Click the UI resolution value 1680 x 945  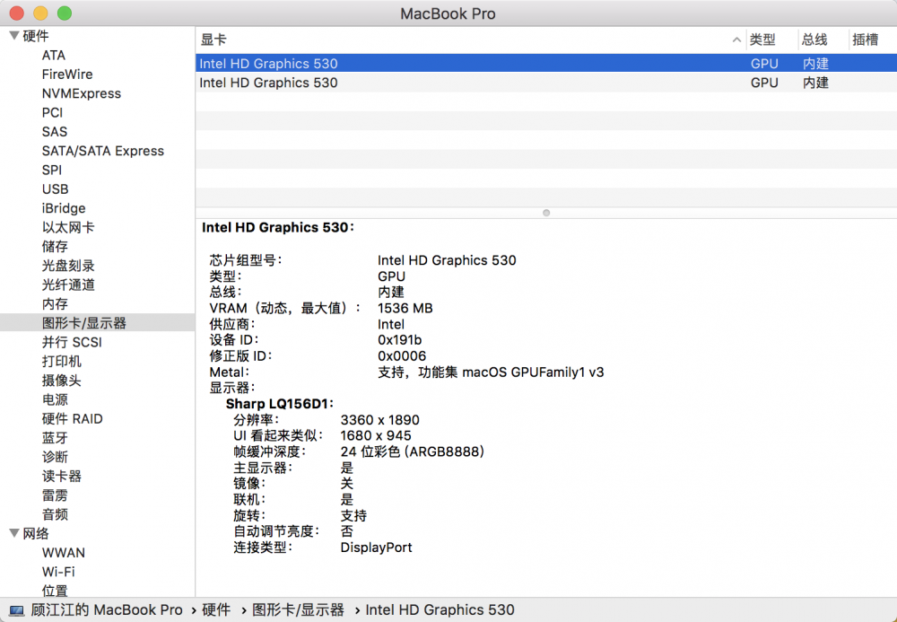[x=376, y=435]
